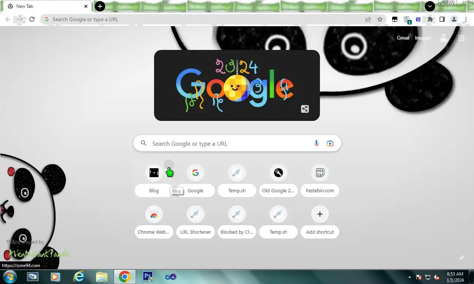Show hidden system tray icons
474x284 pixels.
(x=410, y=277)
